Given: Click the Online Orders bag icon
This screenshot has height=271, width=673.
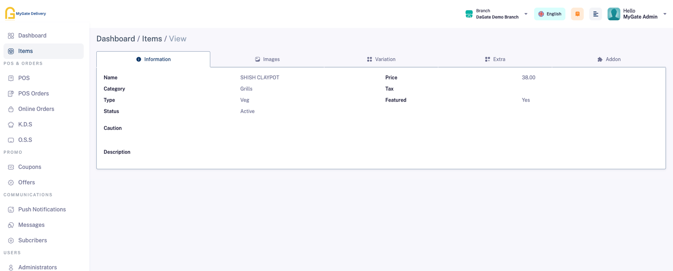Looking at the screenshot, I should pyautogui.click(x=11, y=109).
